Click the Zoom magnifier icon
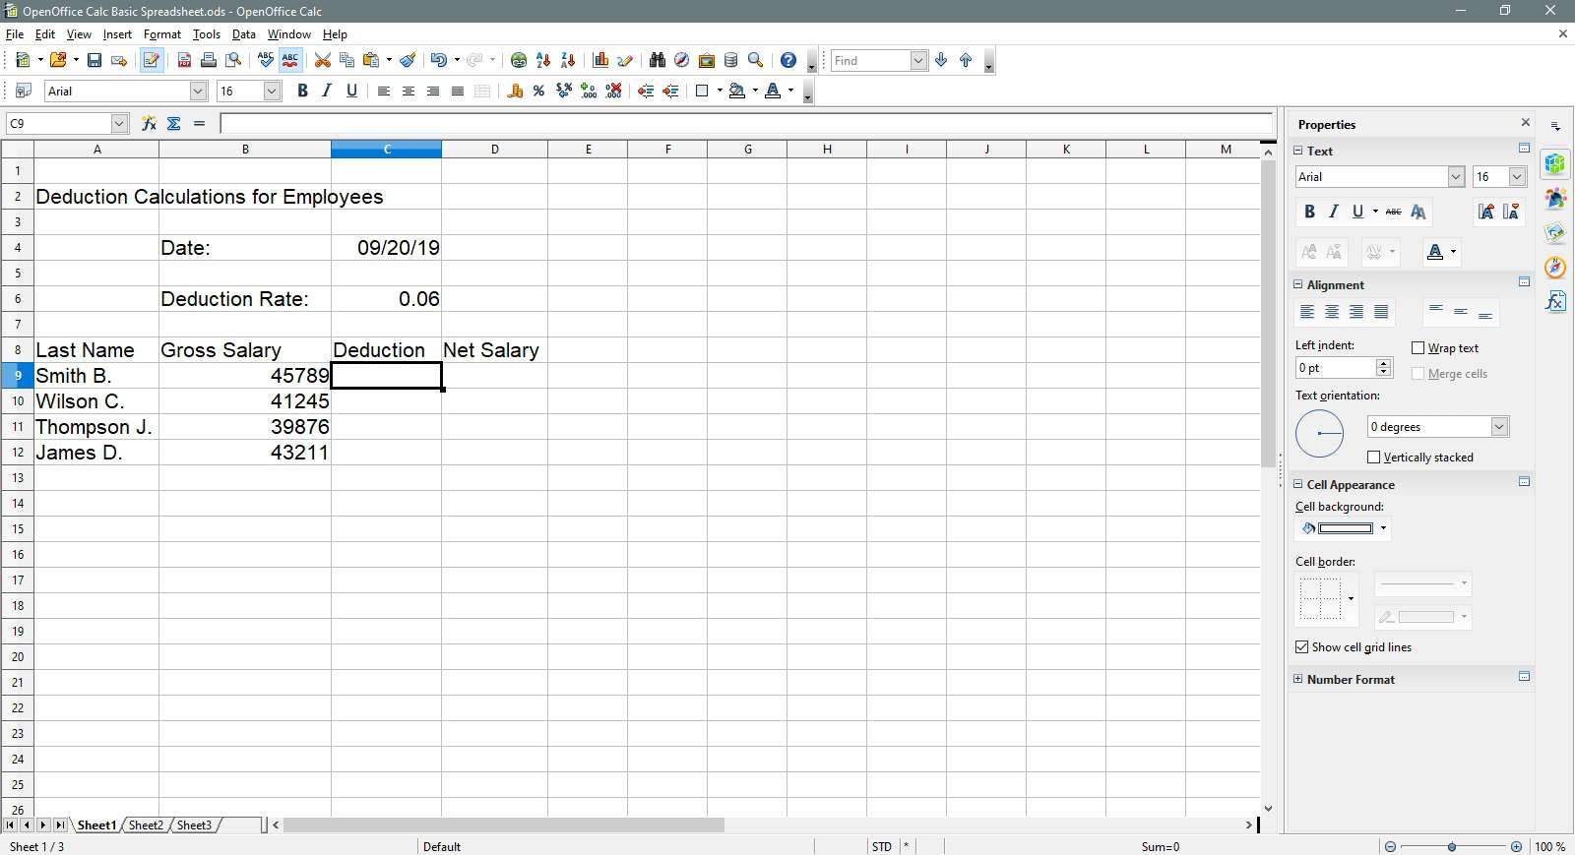Viewport: 1575px width, 855px height. (756, 60)
